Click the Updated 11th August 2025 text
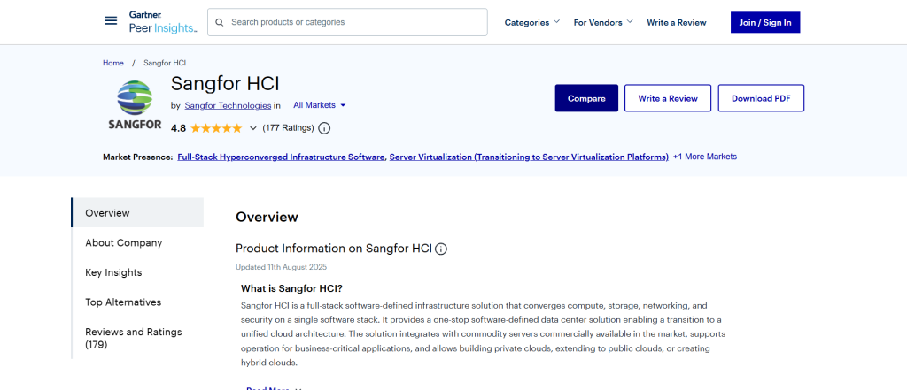Viewport: 907px width, 390px height. click(x=281, y=267)
